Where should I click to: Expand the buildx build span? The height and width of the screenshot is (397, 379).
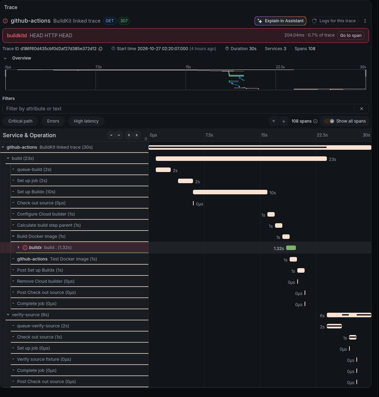(18, 247)
